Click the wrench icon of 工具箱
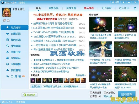 8,76
